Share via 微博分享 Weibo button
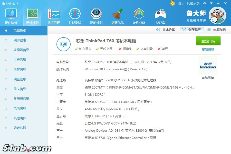This screenshot has width=231, height=154. [166, 30]
